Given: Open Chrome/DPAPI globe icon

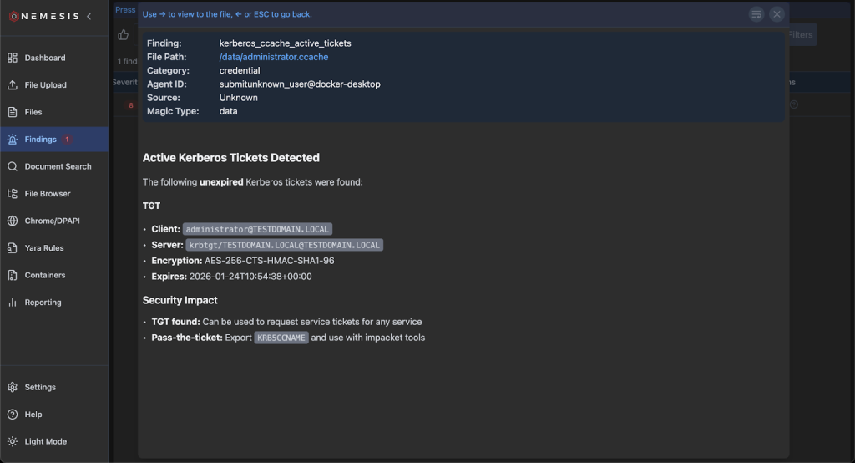Looking at the screenshot, I should tap(13, 221).
